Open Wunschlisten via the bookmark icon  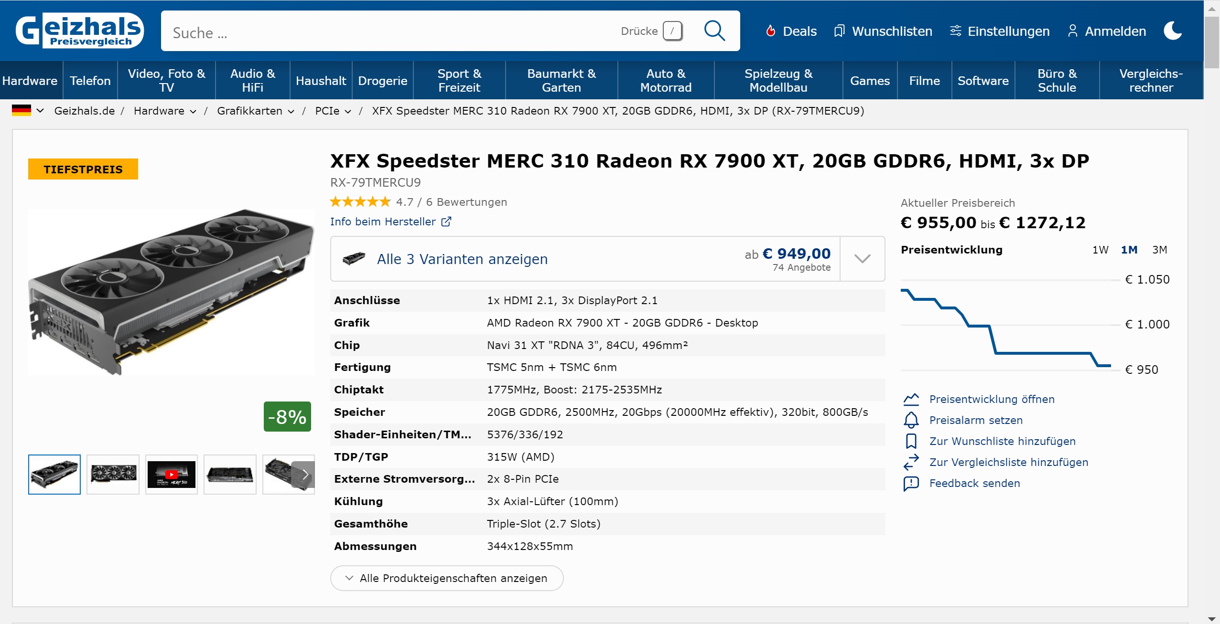point(839,31)
